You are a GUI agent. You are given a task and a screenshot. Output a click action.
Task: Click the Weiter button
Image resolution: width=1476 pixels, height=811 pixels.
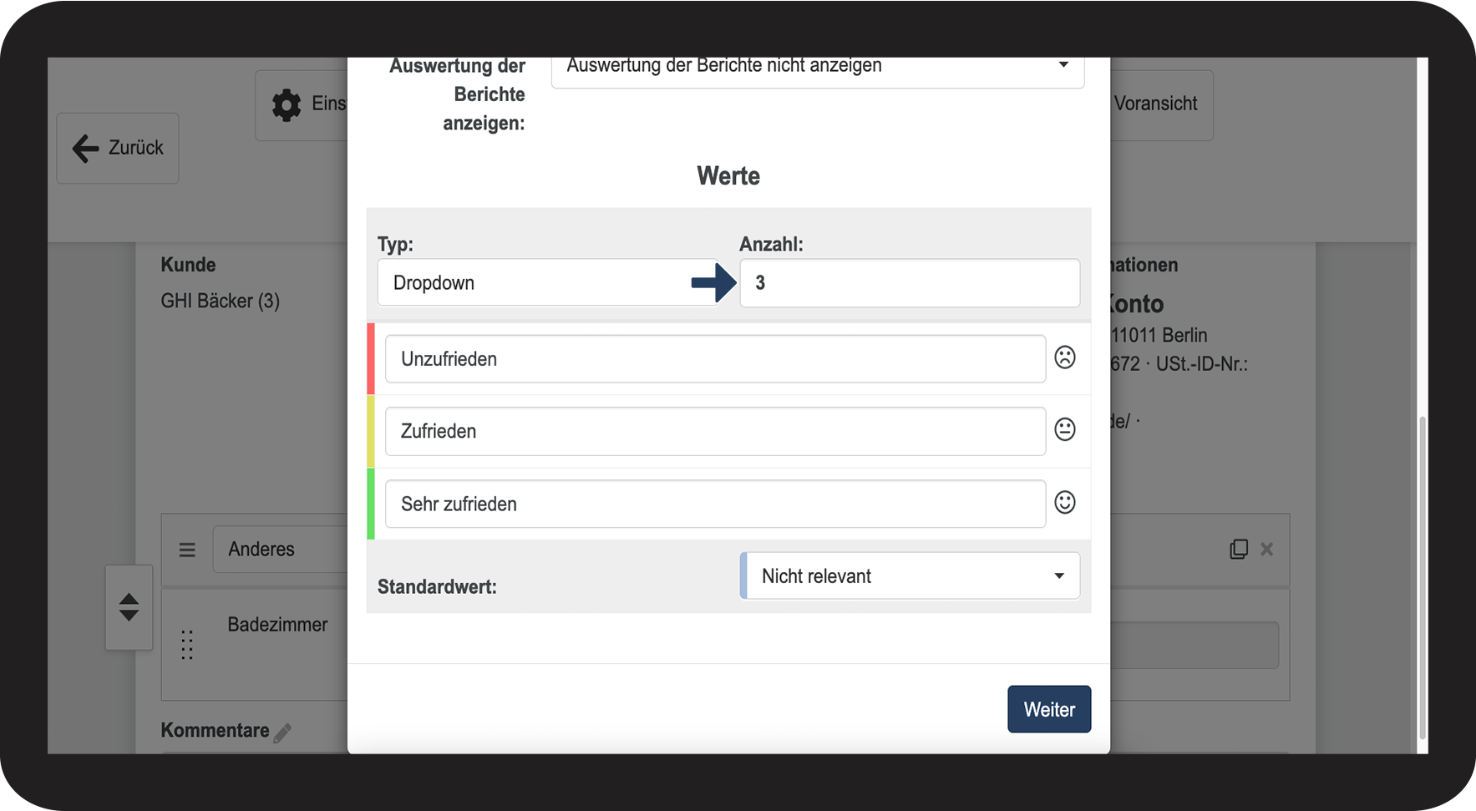pyautogui.click(x=1049, y=709)
